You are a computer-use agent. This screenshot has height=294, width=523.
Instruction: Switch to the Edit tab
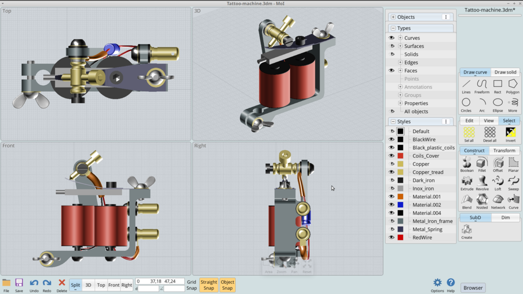[x=469, y=121]
